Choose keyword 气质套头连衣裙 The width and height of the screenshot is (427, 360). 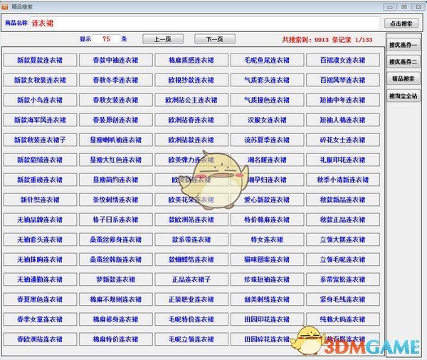pos(267,80)
